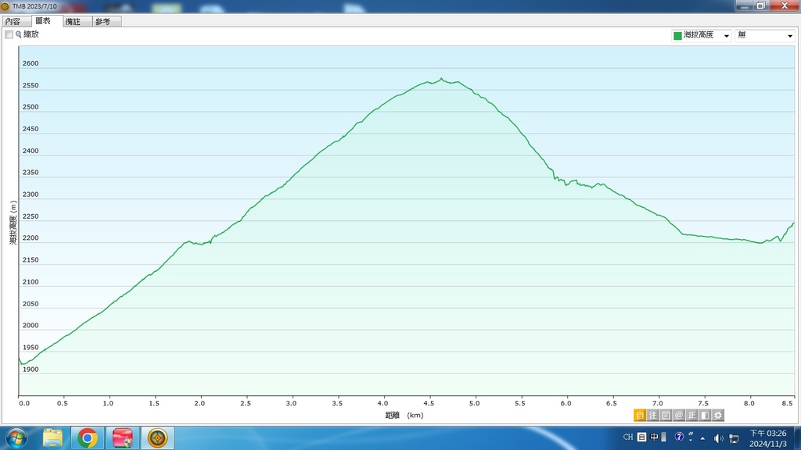Click the 1900 elevation axis label
Screen dimensions: 801x450
coord(31,370)
